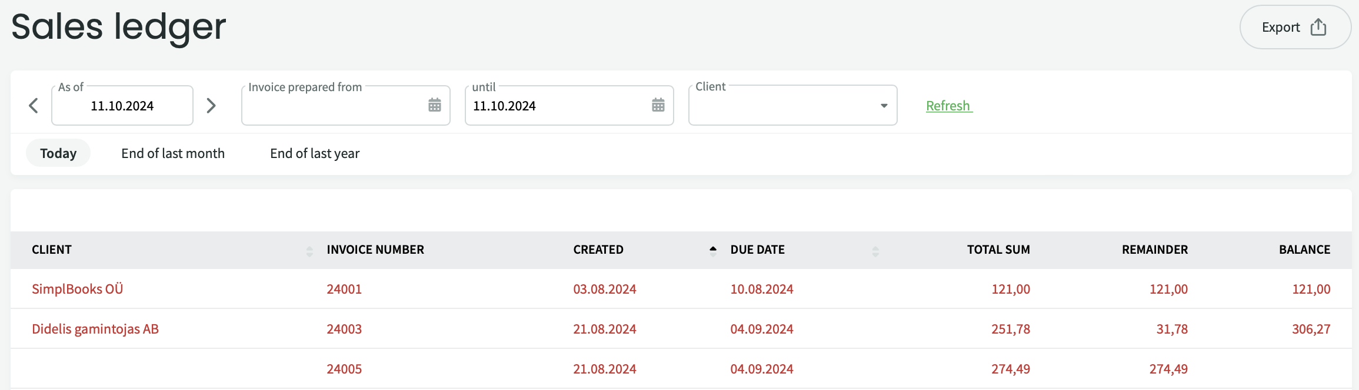
Task: Open invoice number 24003
Action: pos(344,329)
